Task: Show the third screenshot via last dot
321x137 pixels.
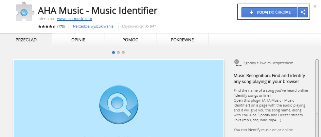Action: 123,52
